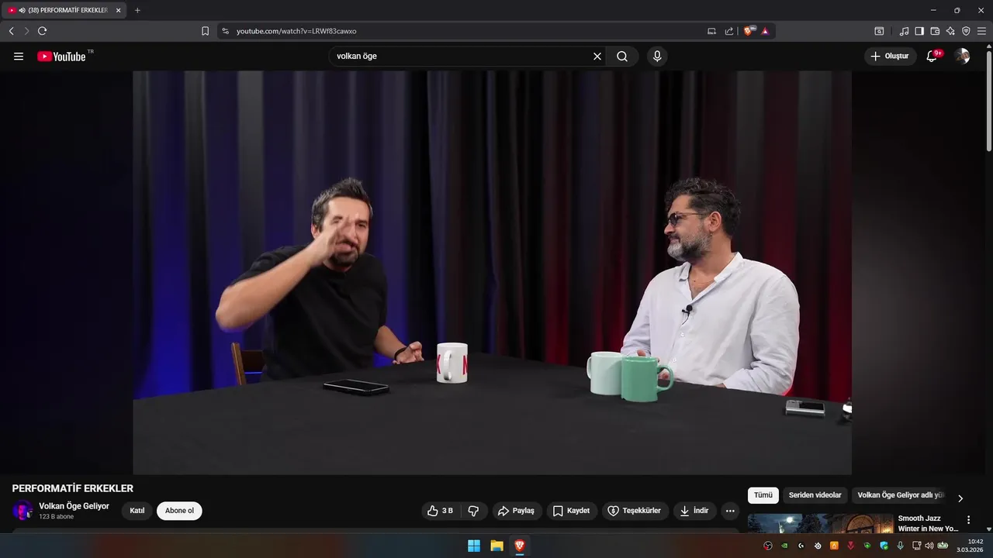Open the Brave VPN shield icon
The height and width of the screenshot is (558, 993).
[966, 31]
